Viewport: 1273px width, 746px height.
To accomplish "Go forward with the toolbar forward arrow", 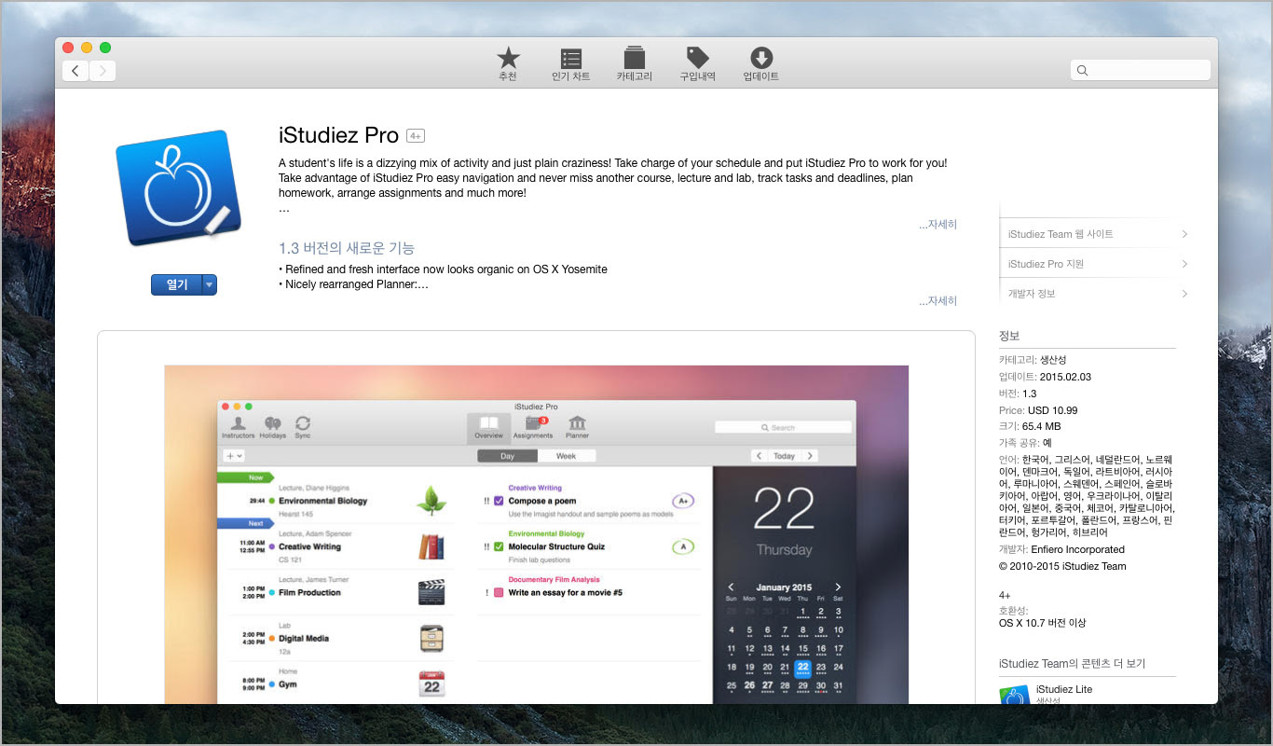I will click(103, 71).
